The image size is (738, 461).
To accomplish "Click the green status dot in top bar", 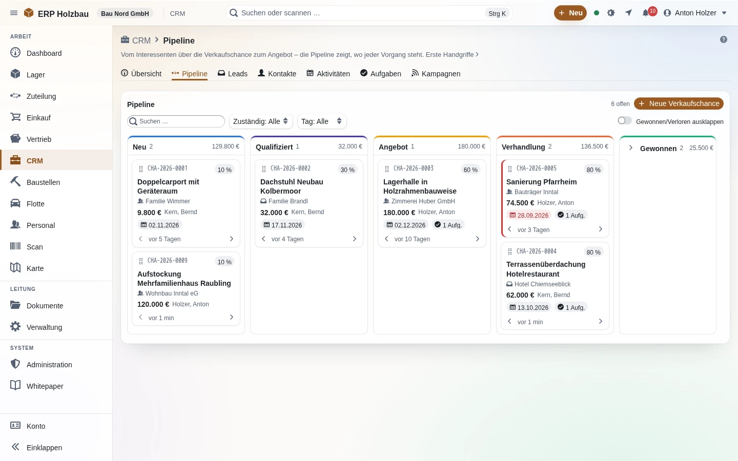I will pos(597,13).
